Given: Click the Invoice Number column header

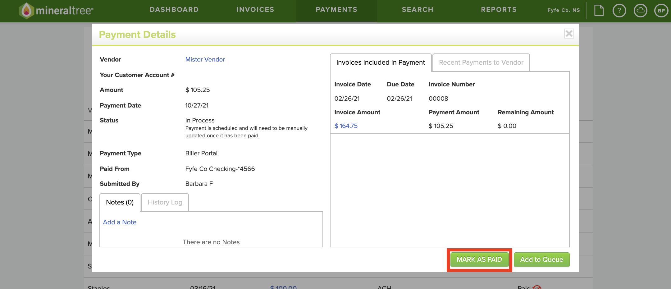Looking at the screenshot, I should coord(452,84).
